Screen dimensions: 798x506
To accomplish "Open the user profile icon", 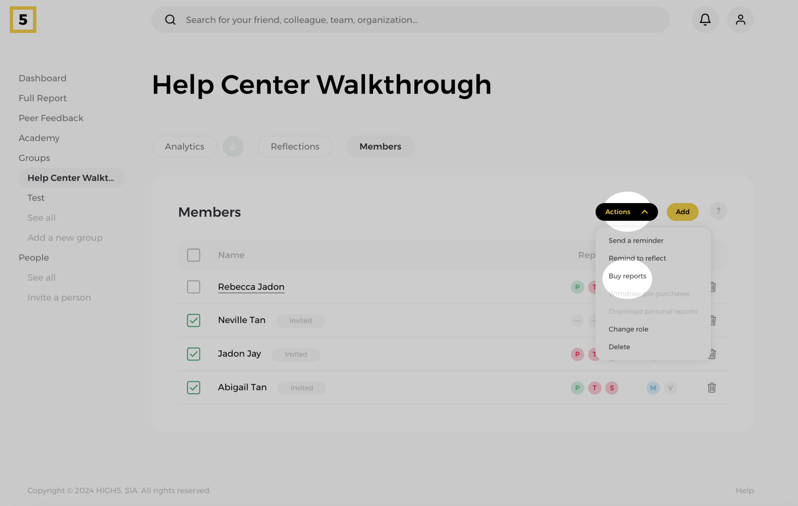I will pyautogui.click(x=740, y=19).
